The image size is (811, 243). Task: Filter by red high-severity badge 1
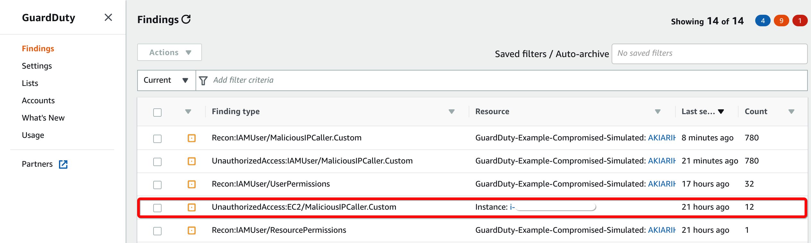(x=800, y=21)
